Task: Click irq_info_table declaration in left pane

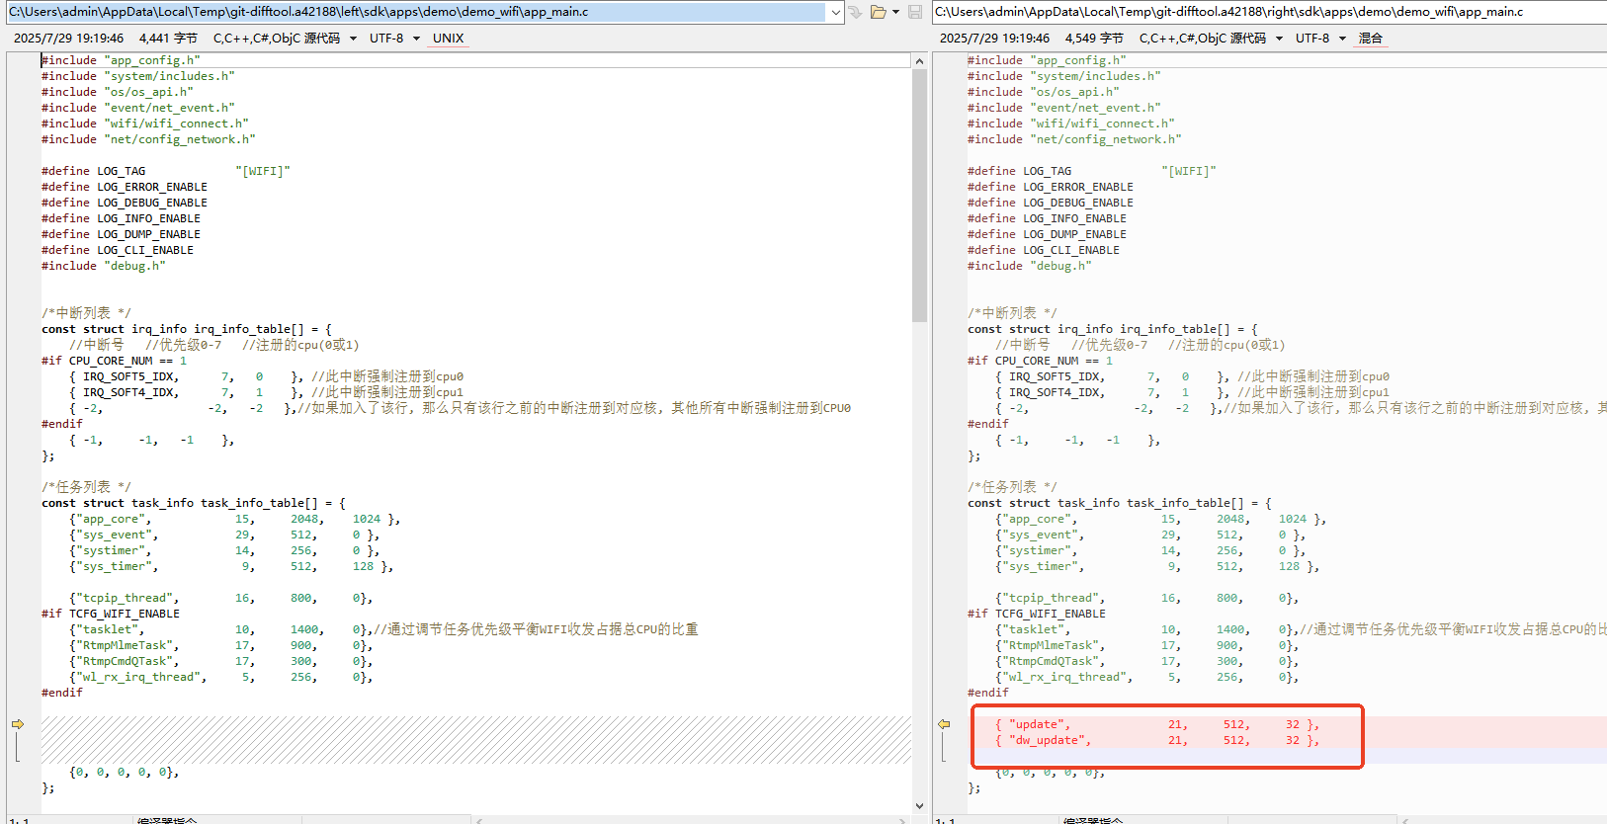Action: click(187, 329)
